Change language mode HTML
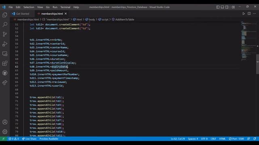 [x=222, y=139]
